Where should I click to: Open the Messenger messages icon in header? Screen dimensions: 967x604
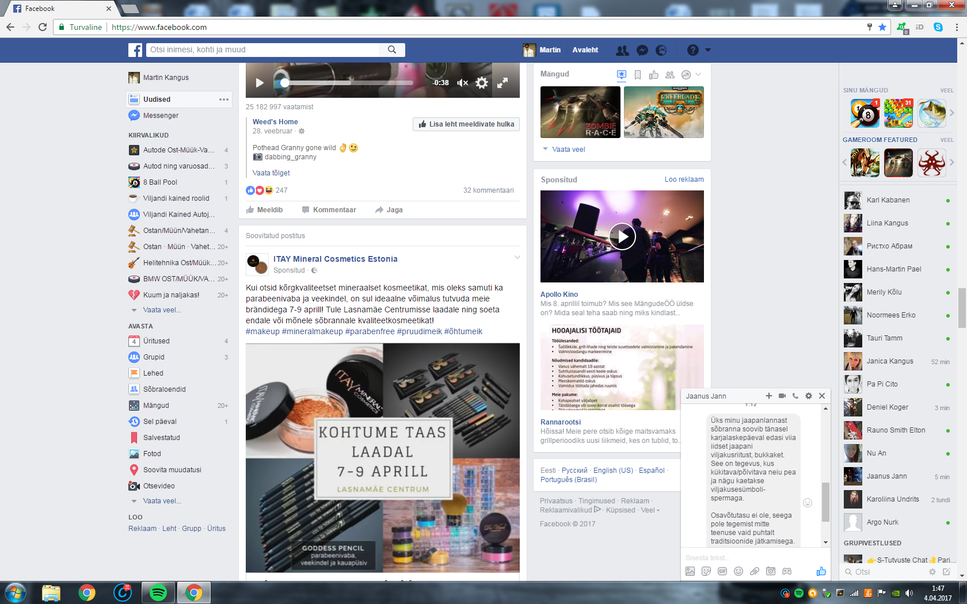[642, 51]
